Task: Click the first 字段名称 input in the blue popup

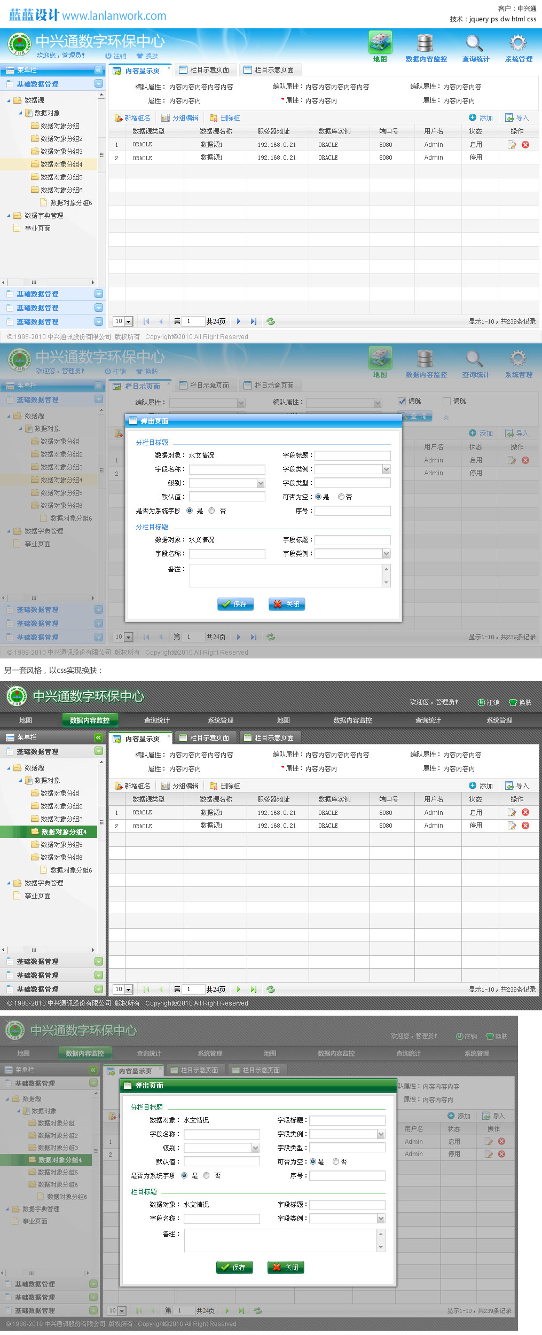Action: point(227,469)
